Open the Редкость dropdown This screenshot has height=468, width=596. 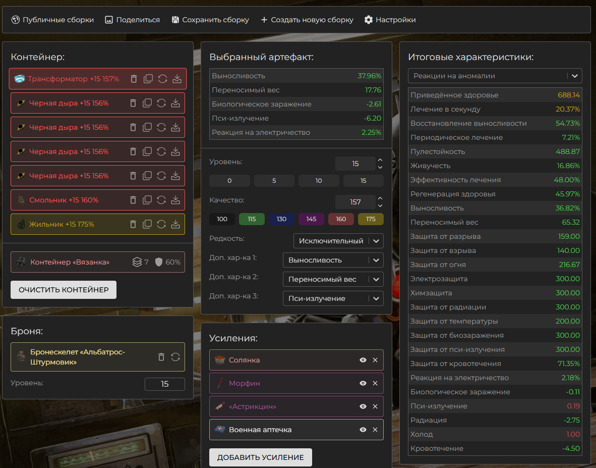pos(338,241)
